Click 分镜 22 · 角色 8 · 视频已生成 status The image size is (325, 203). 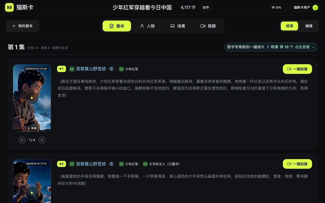48,48
